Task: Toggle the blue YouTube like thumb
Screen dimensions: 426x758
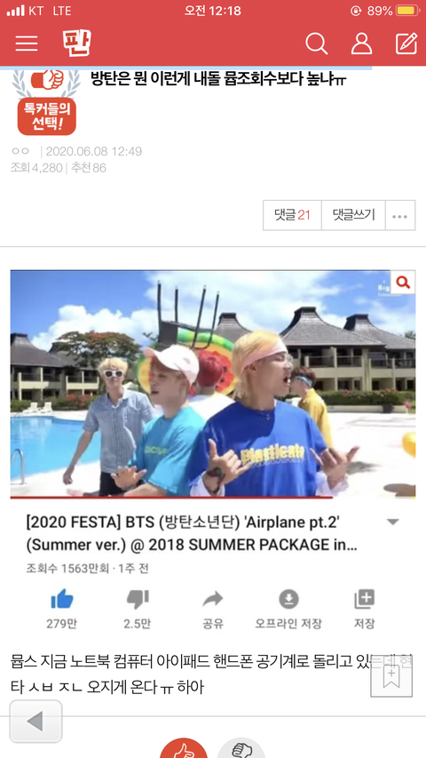Action: tap(62, 600)
